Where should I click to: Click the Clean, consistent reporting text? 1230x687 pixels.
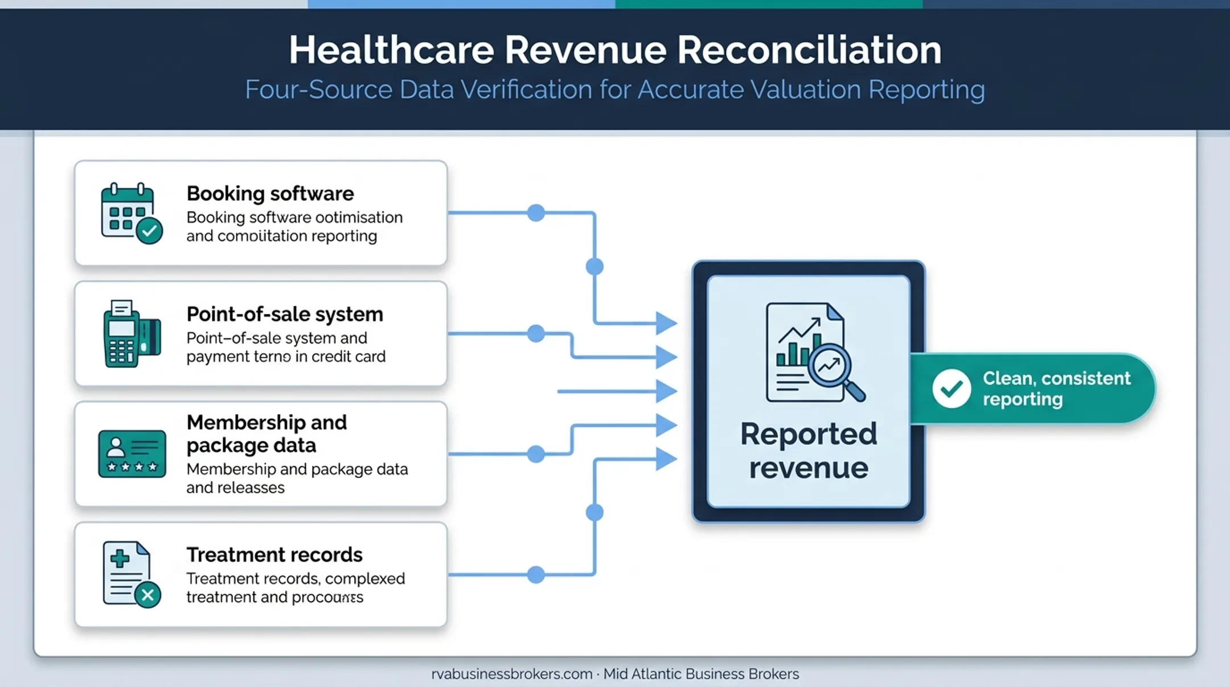1056,389
